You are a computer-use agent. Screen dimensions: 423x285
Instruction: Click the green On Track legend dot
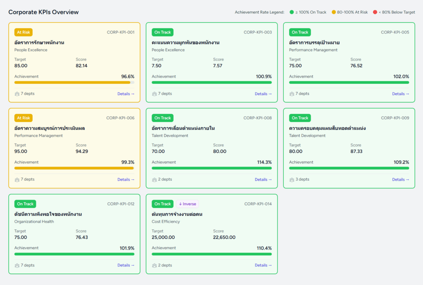(292, 12)
